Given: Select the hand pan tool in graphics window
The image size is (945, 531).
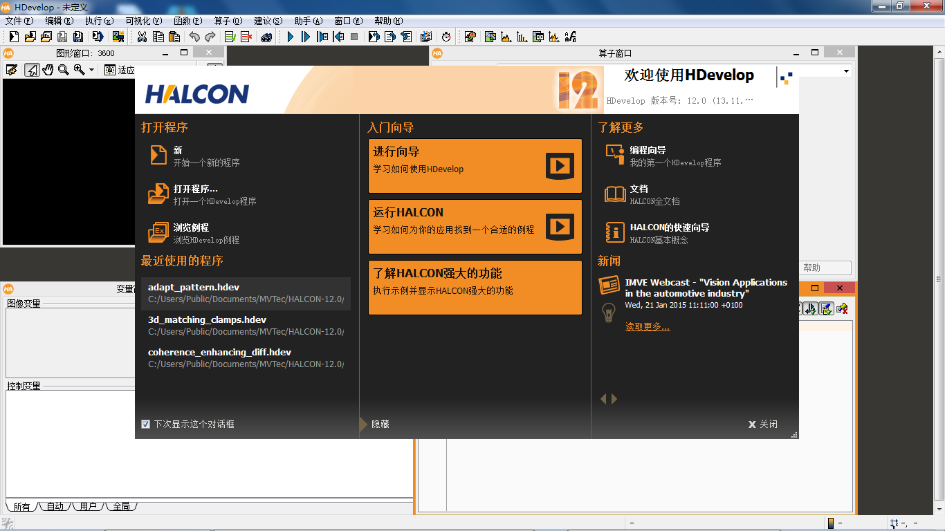Looking at the screenshot, I should pos(48,70).
